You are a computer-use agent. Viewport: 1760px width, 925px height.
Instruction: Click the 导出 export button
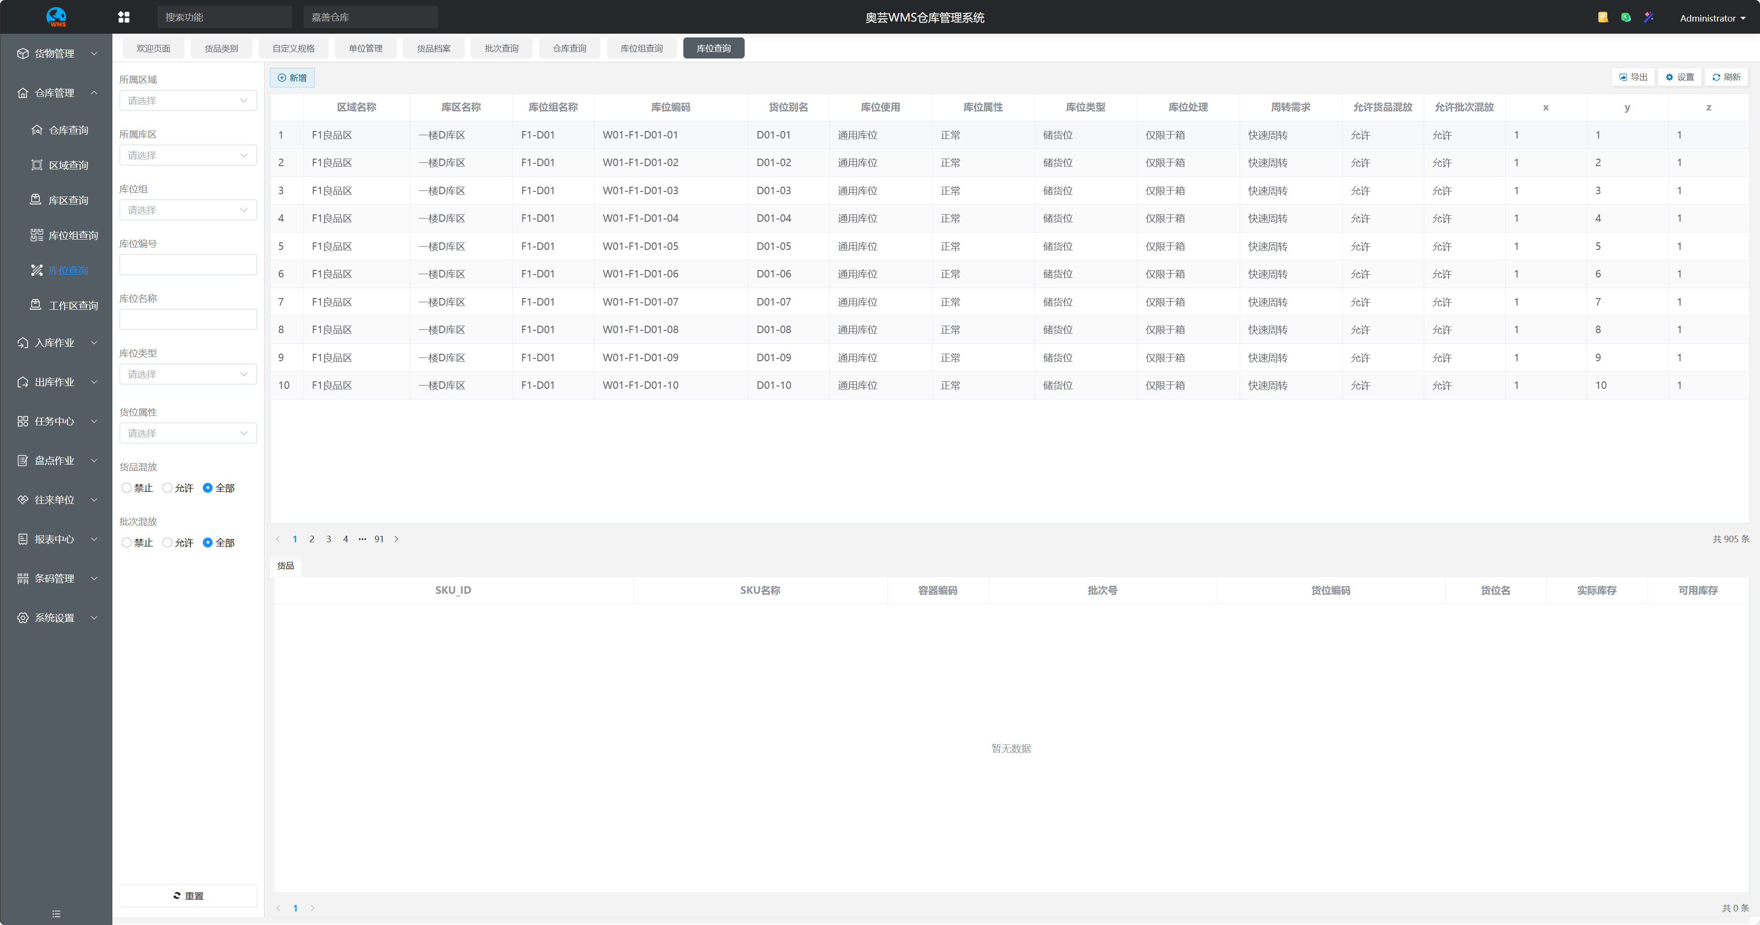coord(1634,77)
